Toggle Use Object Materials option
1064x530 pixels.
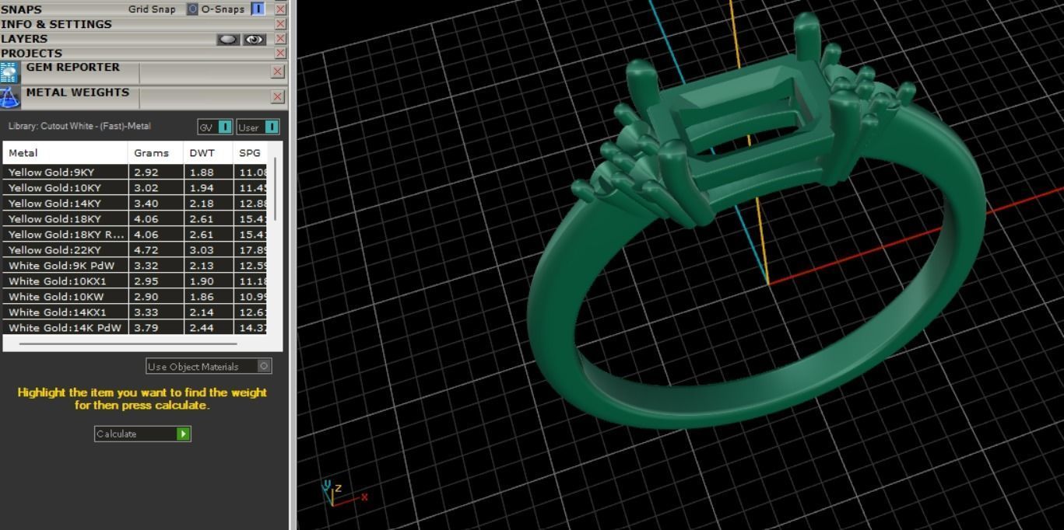coord(209,366)
